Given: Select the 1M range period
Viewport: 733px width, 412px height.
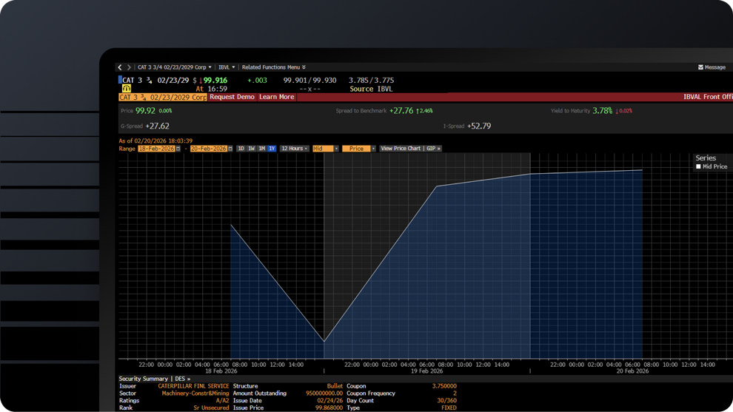Looking at the screenshot, I should click(x=261, y=149).
